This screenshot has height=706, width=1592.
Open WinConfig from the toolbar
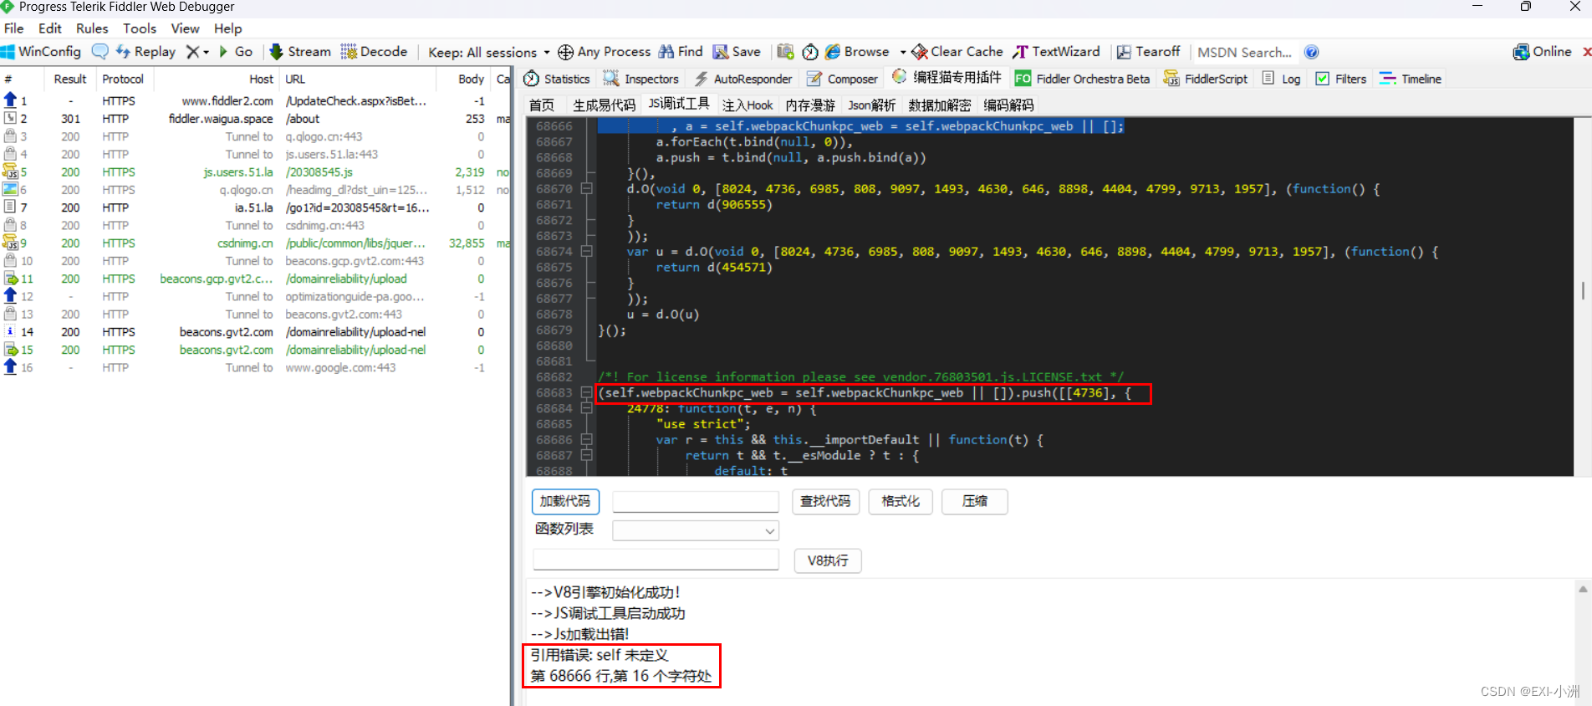(x=41, y=52)
